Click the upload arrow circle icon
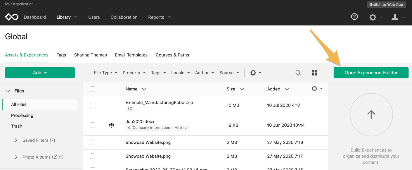This screenshot has height=170, width=412. coord(371,114)
